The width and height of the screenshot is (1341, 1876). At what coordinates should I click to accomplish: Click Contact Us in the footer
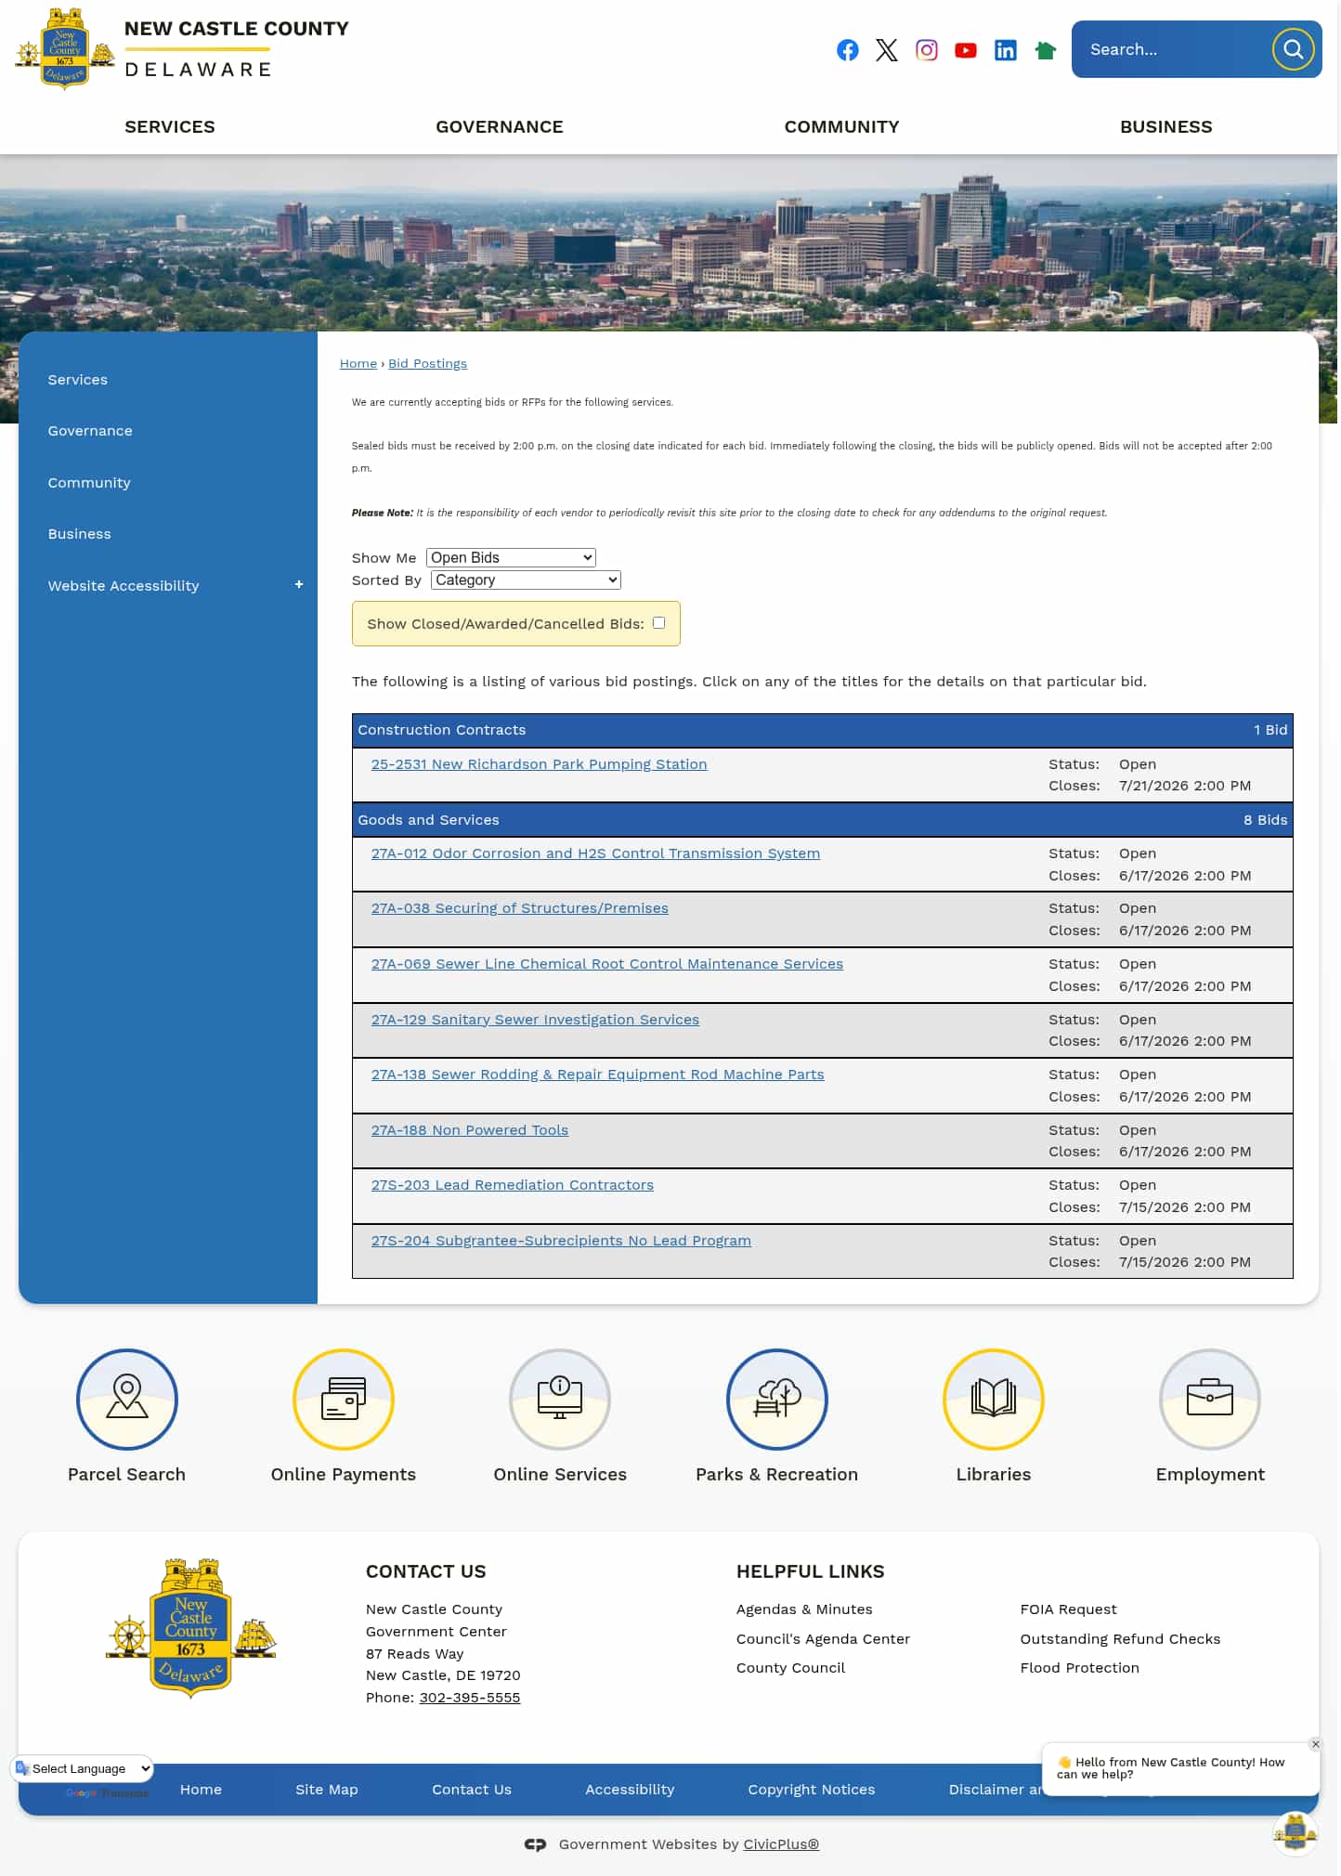[x=472, y=1790]
